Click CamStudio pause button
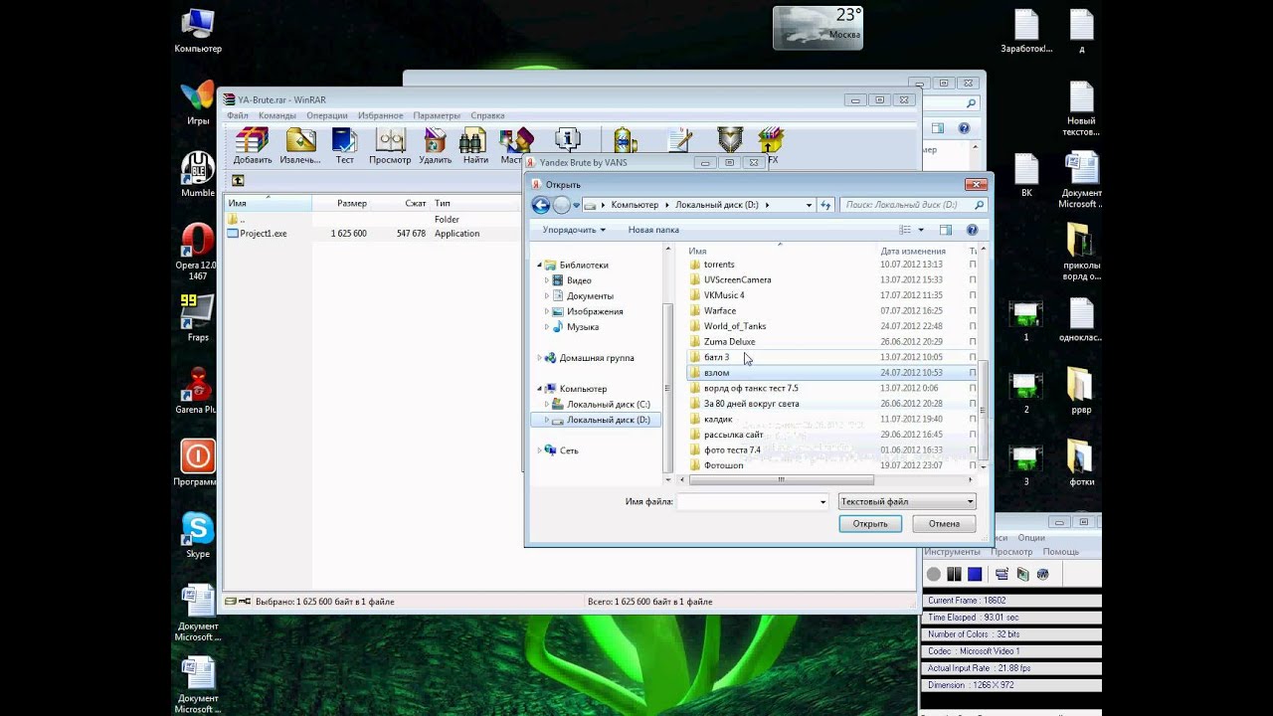This screenshot has height=716, width=1273. 954,574
